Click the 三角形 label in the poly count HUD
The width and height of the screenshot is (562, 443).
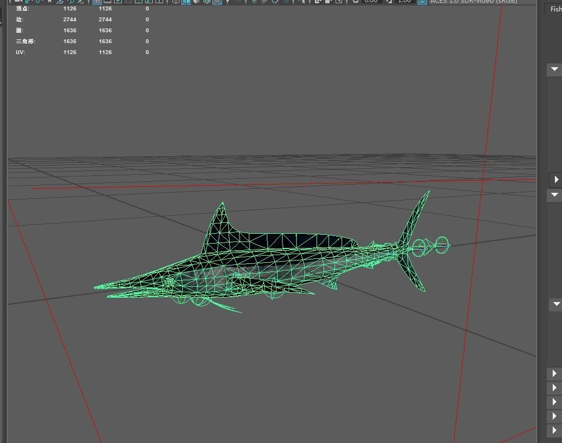pos(26,42)
